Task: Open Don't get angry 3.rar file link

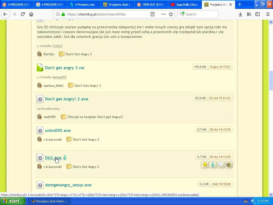Action: pos(65,68)
